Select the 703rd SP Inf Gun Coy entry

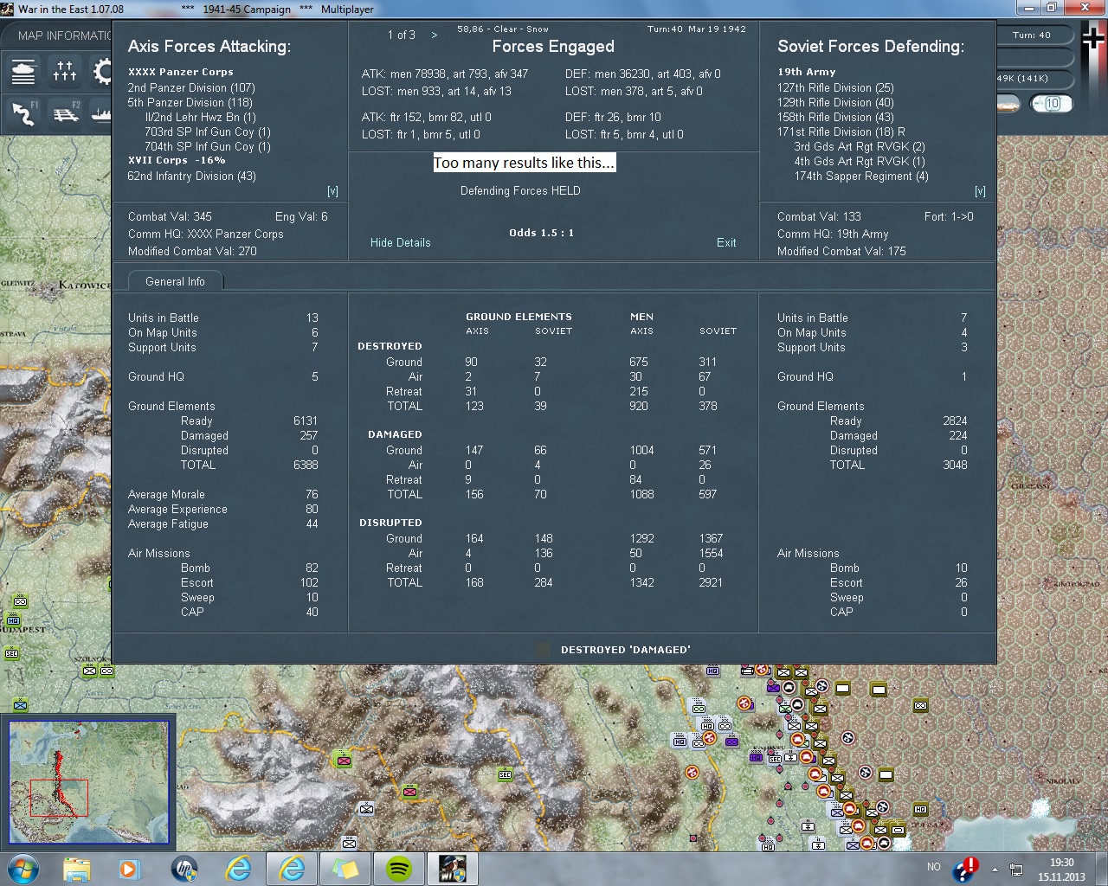click(208, 132)
